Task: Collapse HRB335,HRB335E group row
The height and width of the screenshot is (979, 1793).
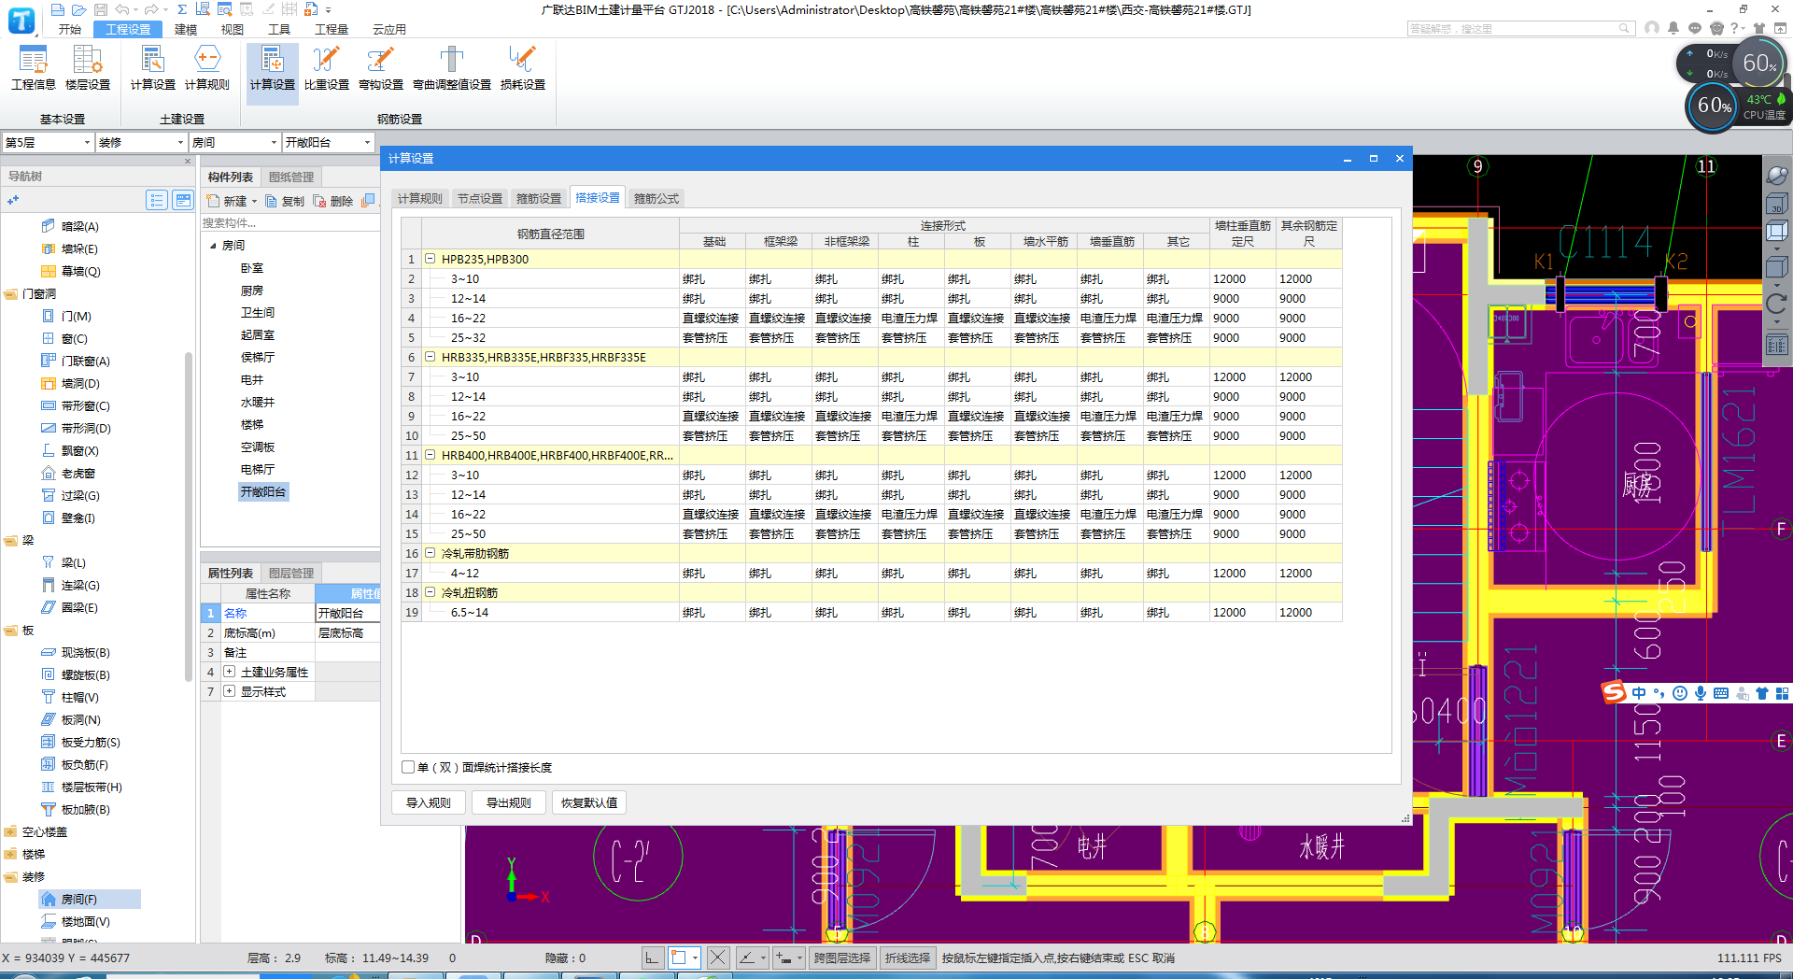Action: (431, 357)
